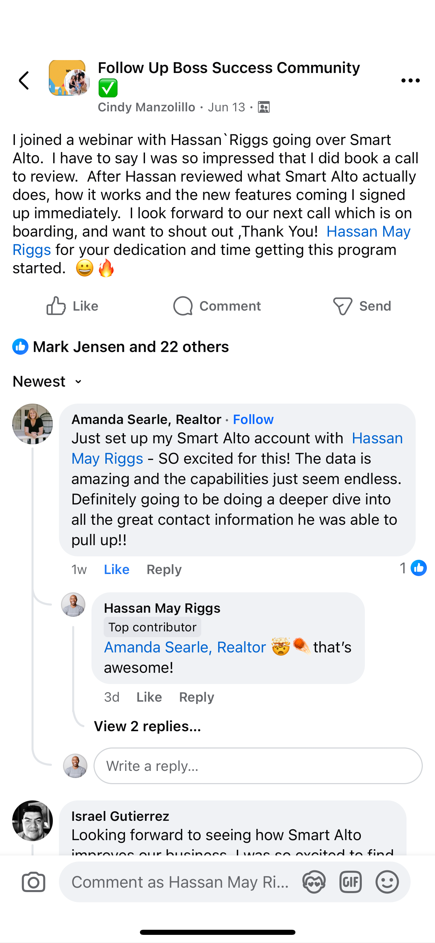Screen dimensions: 435x943
Task: Open Israel Gutierrez's profile photo
Action: (x=33, y=820)
